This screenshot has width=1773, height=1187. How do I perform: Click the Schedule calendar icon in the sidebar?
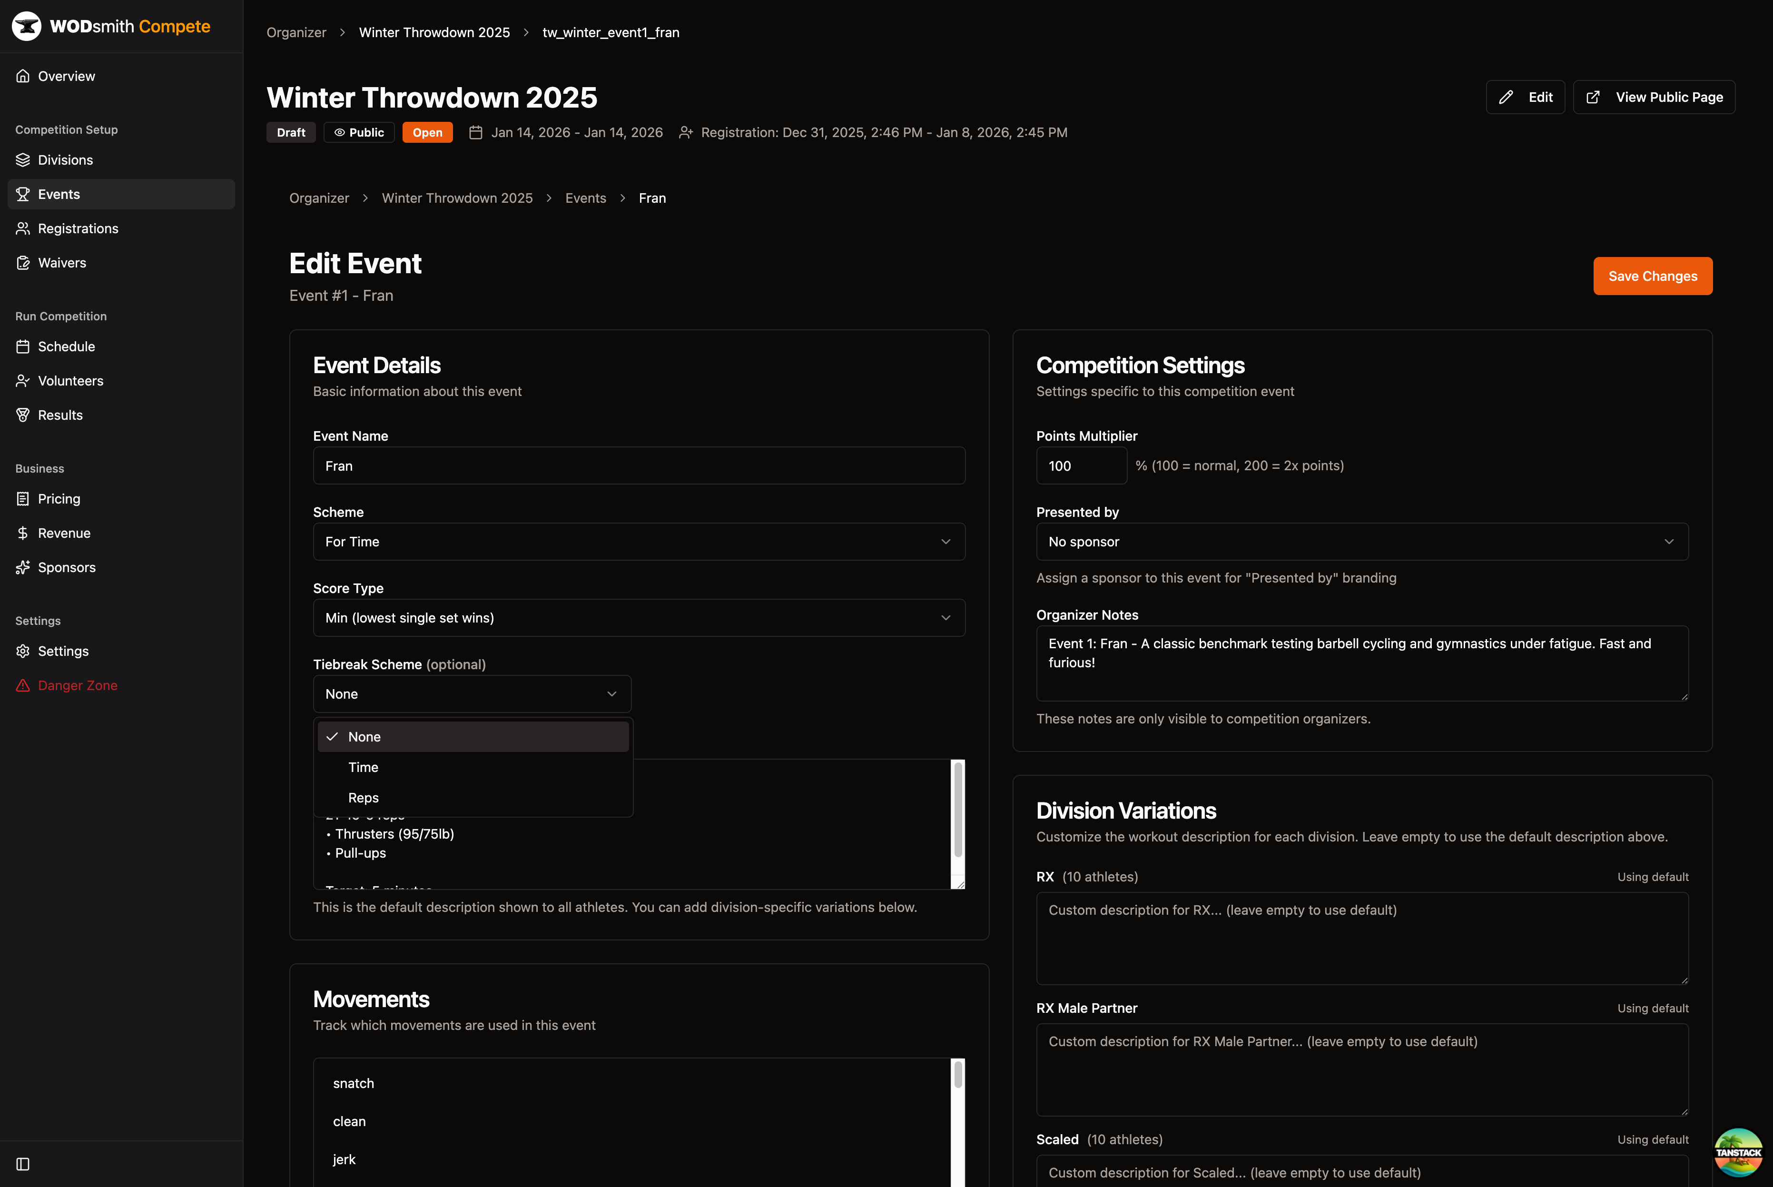coord(23,346)
